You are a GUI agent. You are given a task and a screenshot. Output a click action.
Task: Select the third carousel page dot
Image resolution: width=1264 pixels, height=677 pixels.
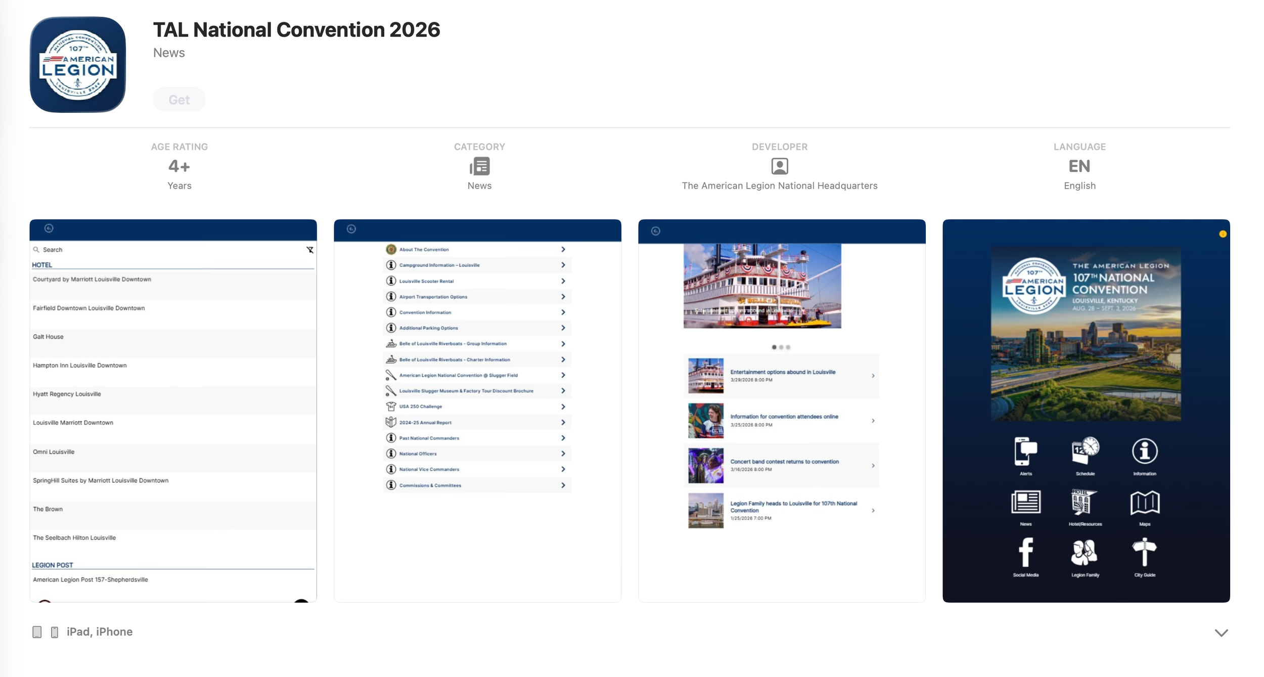pyautogui.click(x=788, y=347)
